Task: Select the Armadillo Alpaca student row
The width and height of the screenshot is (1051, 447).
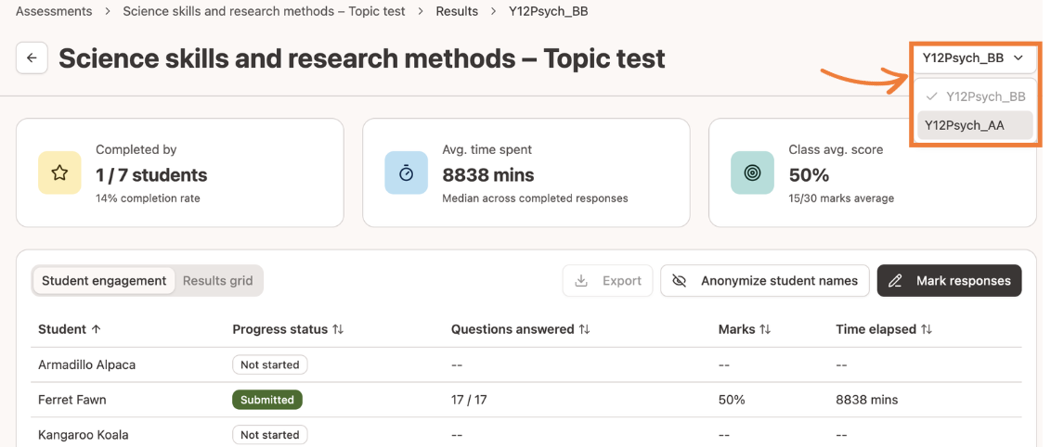Action: coord(526,364)
